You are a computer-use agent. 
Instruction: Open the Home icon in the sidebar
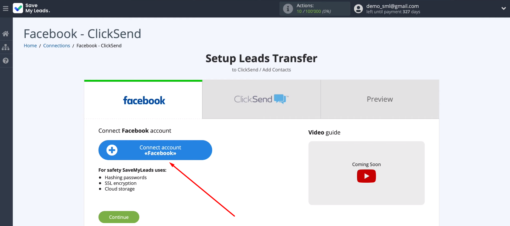click(6, 34)
